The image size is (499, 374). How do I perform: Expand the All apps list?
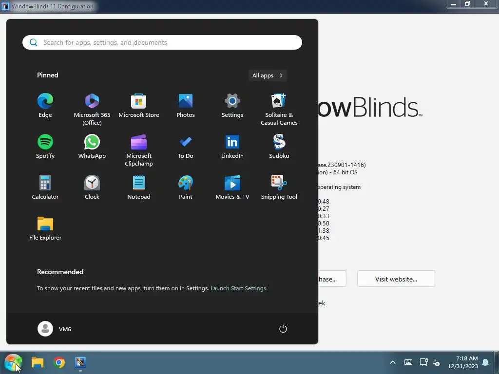click(x=268, y=75)
